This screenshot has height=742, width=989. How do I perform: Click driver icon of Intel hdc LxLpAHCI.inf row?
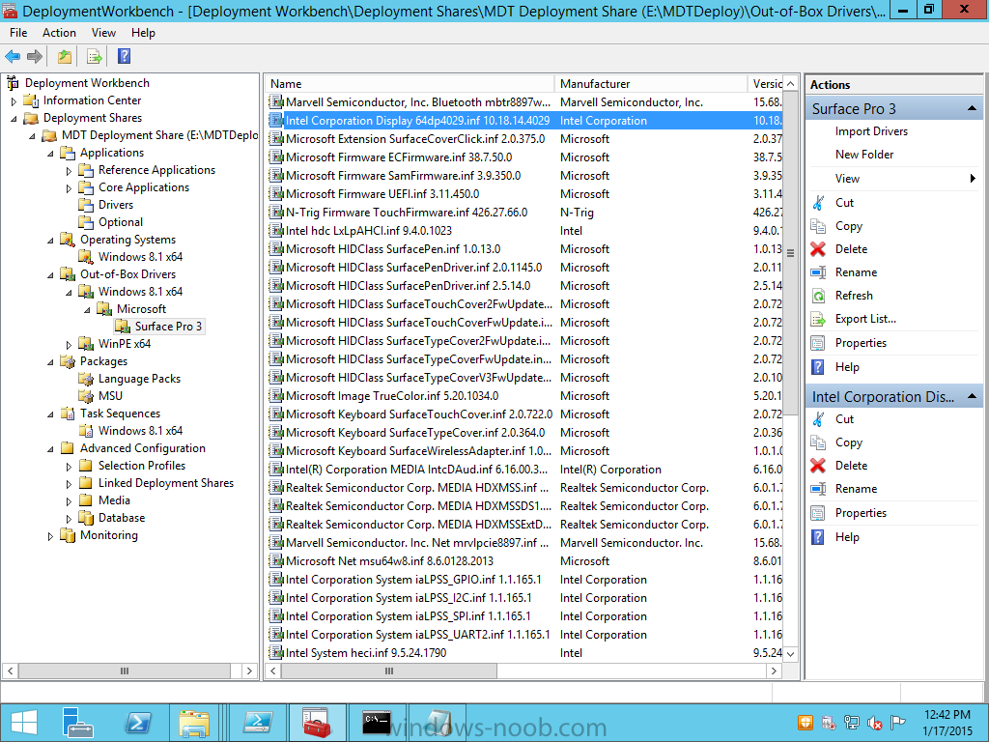point(275,230)
